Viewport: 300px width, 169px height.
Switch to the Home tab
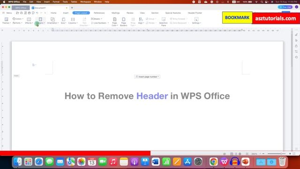point(53,13)
